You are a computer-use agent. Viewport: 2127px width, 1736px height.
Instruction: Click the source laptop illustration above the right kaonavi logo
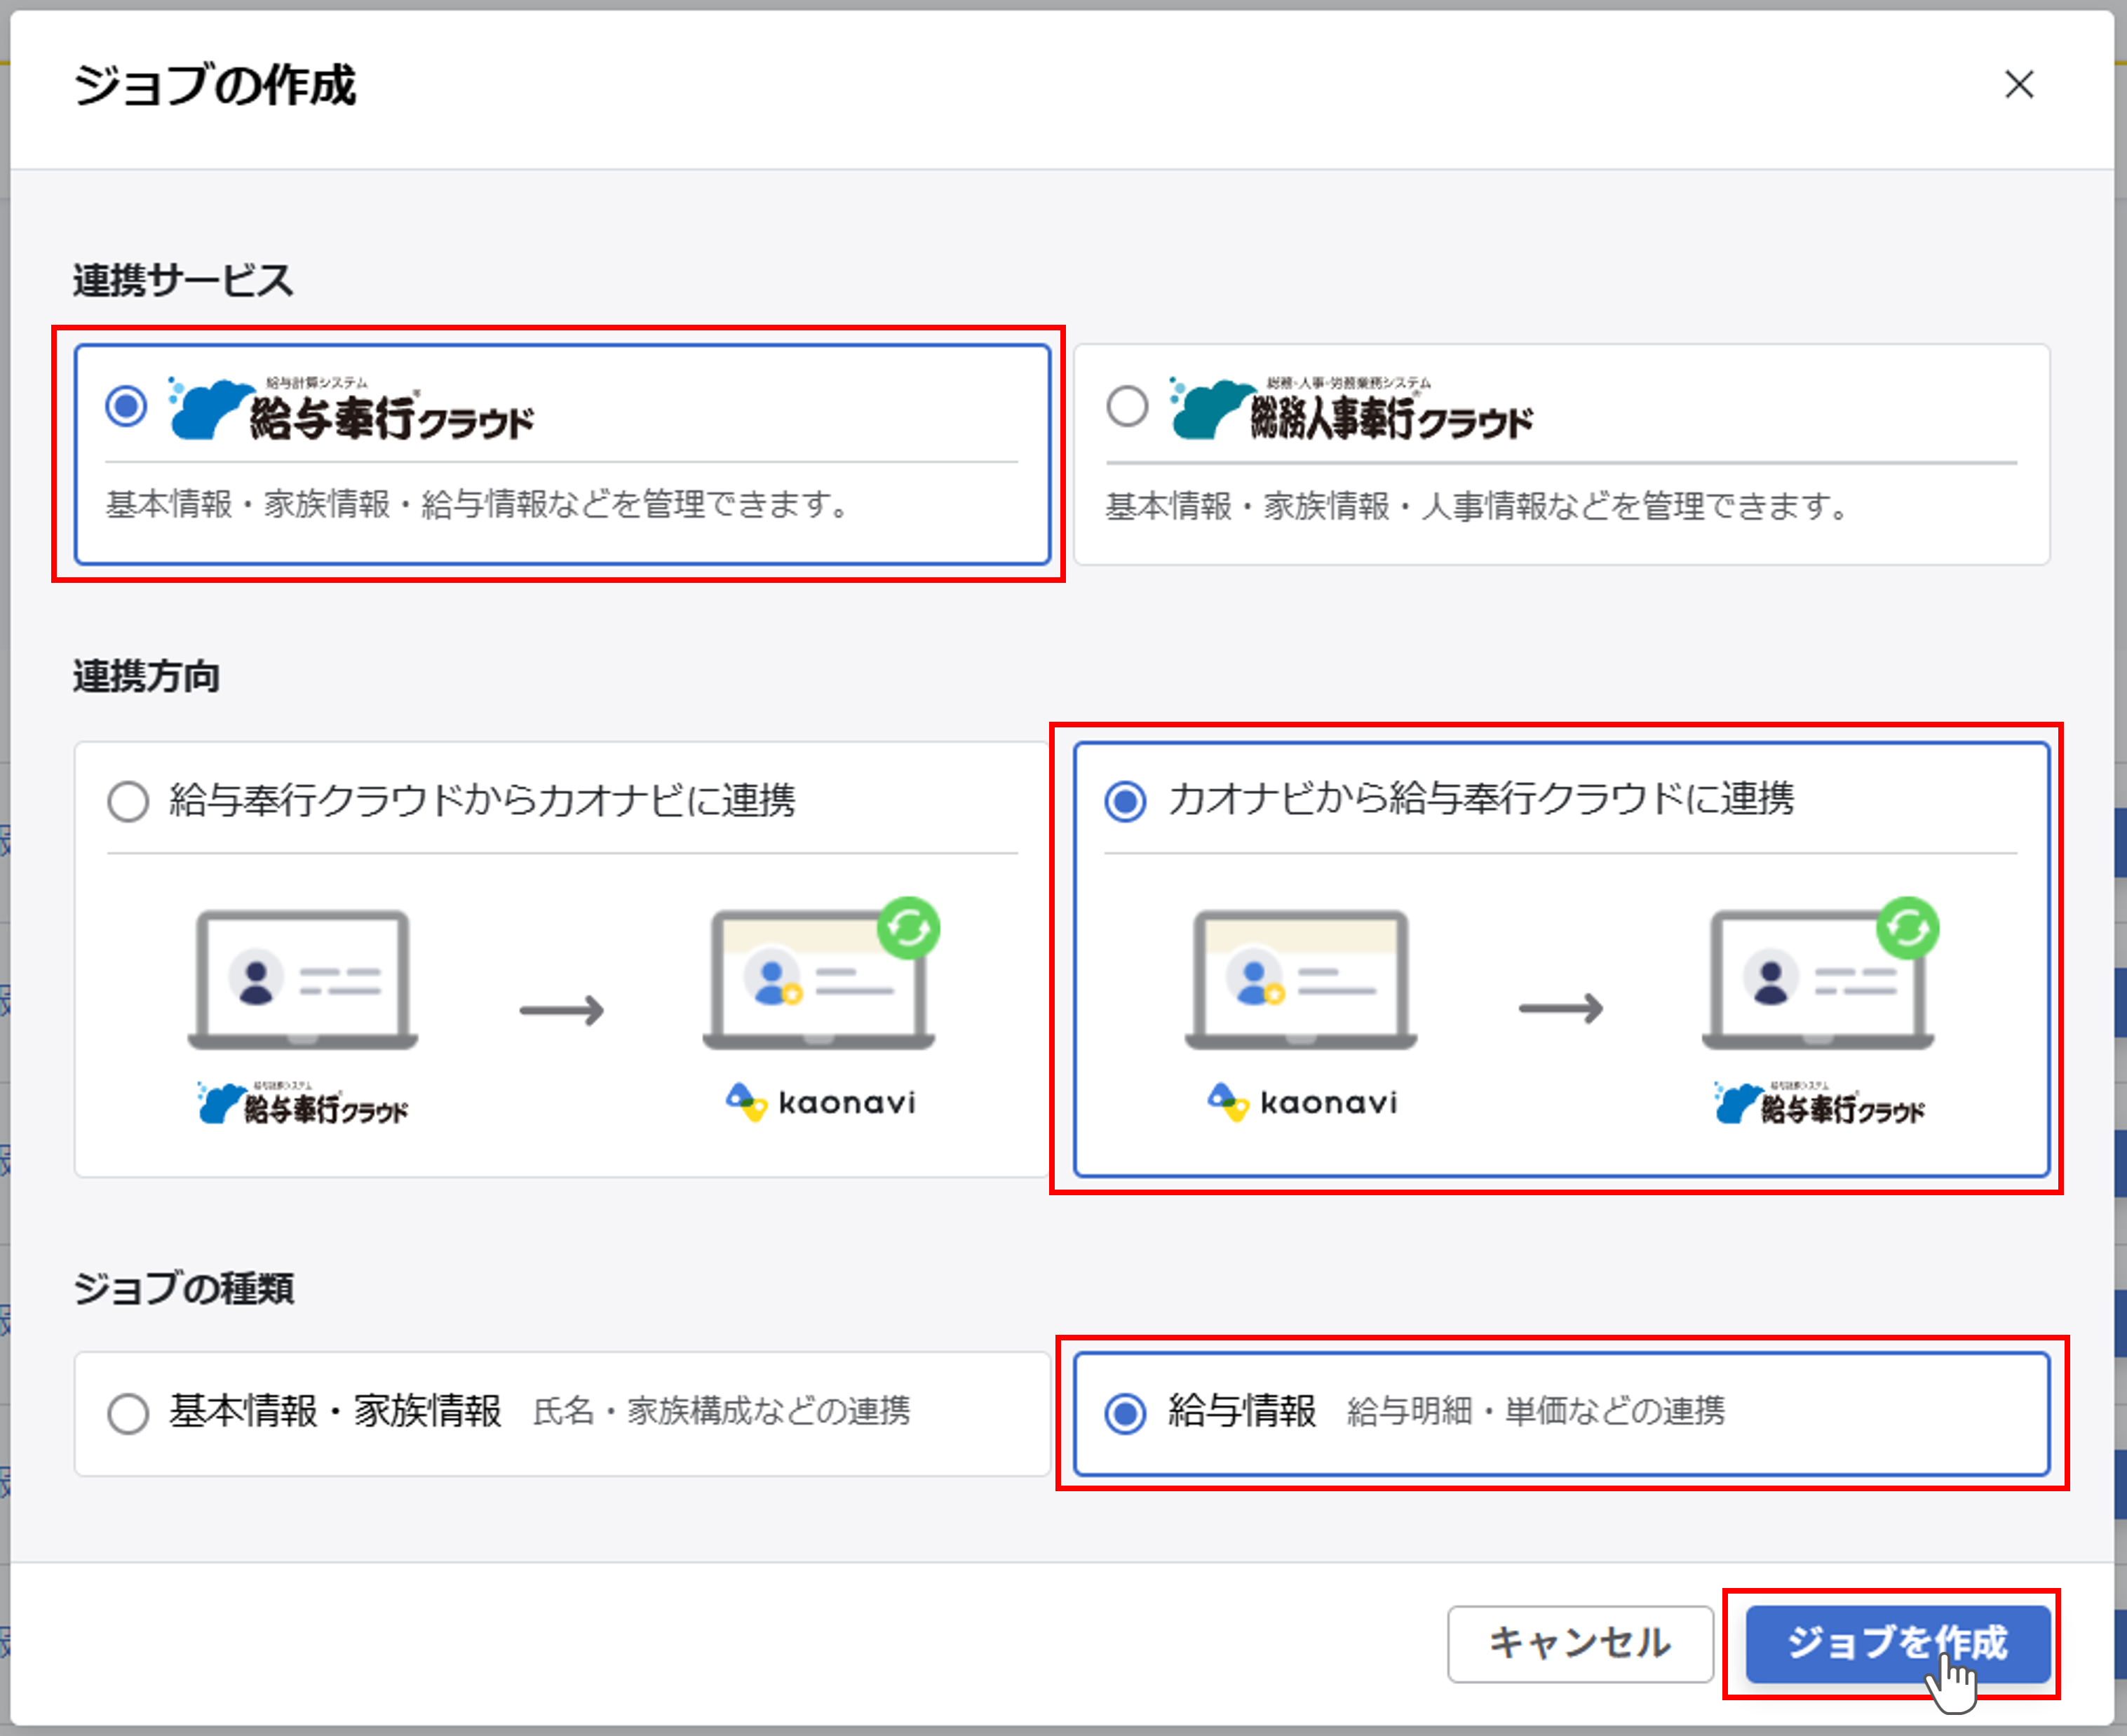(x=1300, y=979)
